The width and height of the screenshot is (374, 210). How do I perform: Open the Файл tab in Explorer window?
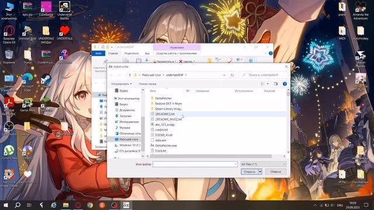point(99,53)
